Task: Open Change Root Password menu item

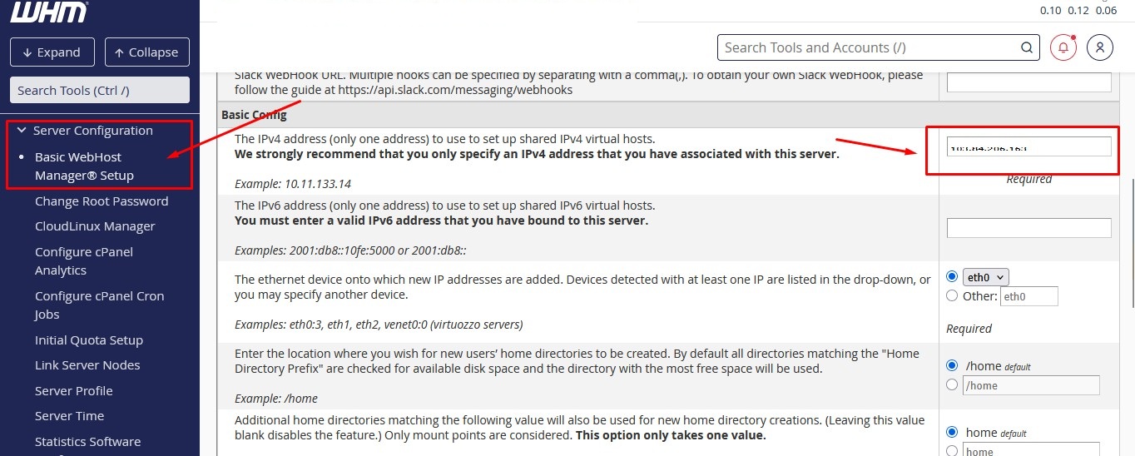Action: coord(101,201)
